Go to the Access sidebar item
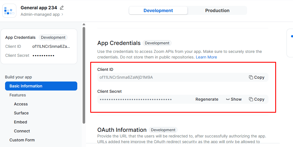 (21, 104)
